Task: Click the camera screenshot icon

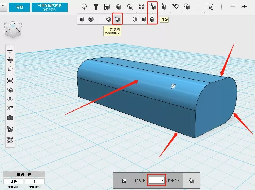Action: pyautogui.click(x=10, y=118)
